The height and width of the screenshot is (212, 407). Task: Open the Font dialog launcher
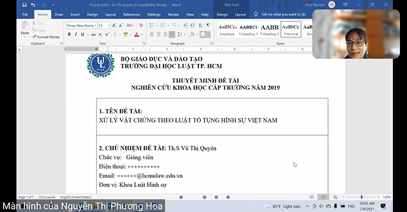coord(144,44)
